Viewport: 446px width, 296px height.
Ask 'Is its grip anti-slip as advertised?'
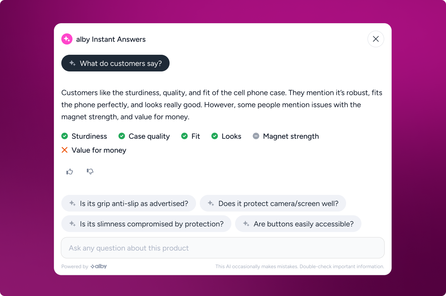[x=129, y=203]
